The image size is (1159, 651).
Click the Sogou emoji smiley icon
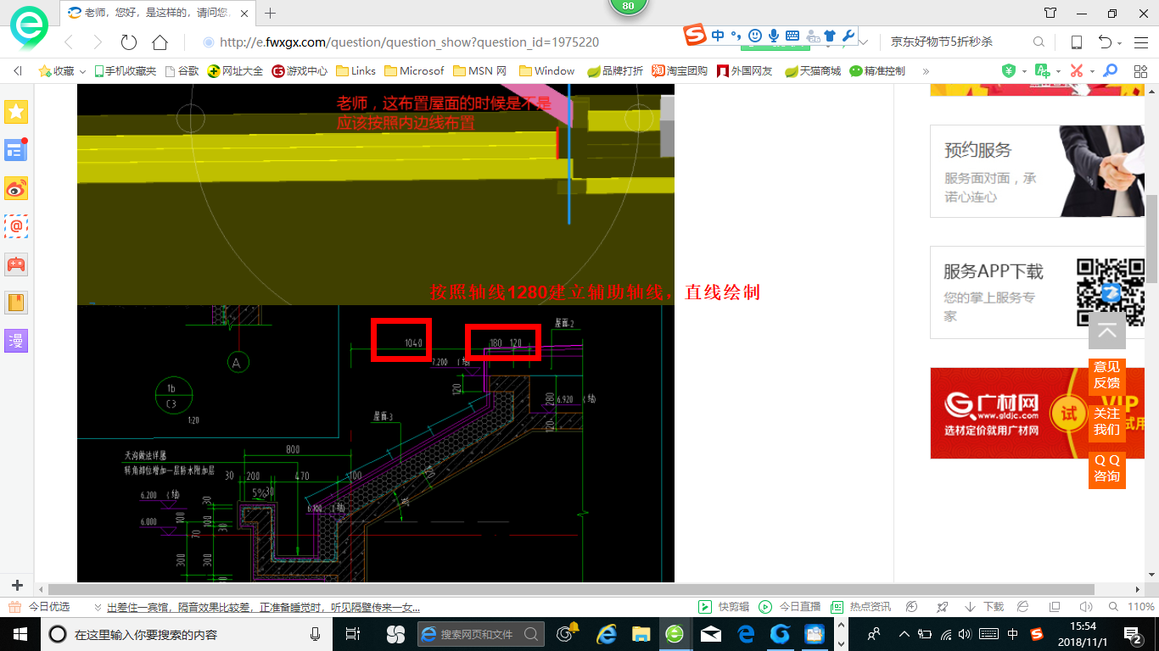click(755, 36)
